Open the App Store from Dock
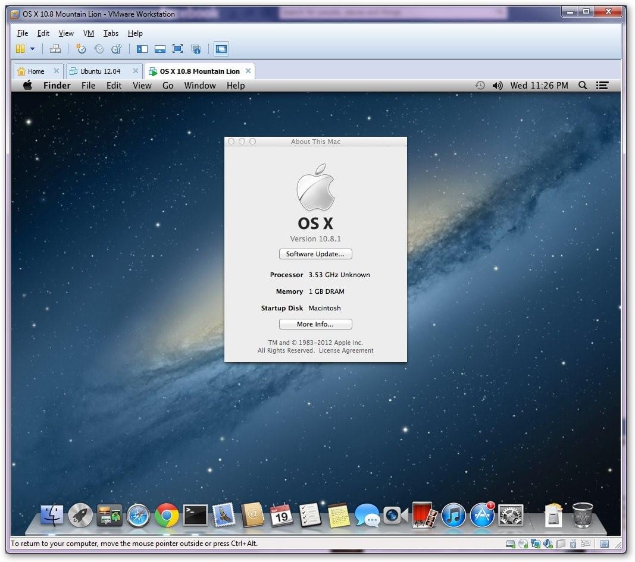This screenshot has width=635, height=562. [x=482, y=515]
